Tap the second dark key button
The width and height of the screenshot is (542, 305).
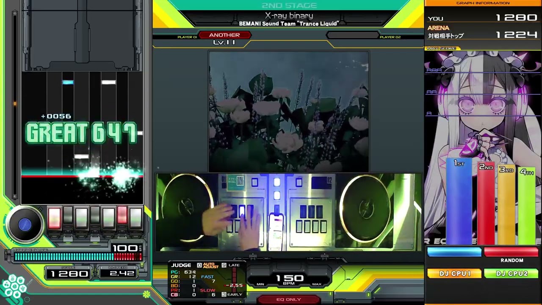point(68,215)
